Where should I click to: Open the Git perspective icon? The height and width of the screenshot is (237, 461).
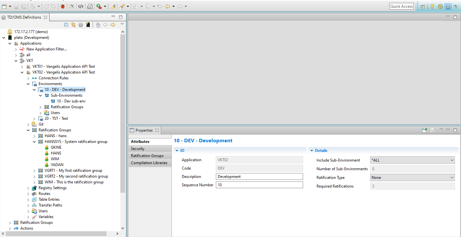[433, 6]
